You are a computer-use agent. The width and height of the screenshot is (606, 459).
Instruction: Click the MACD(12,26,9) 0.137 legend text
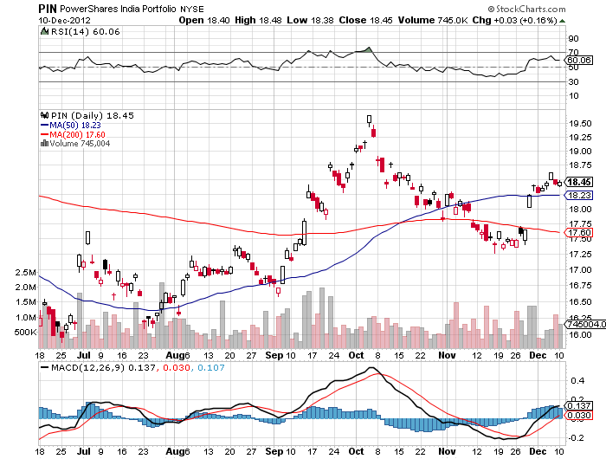point(103,367)
